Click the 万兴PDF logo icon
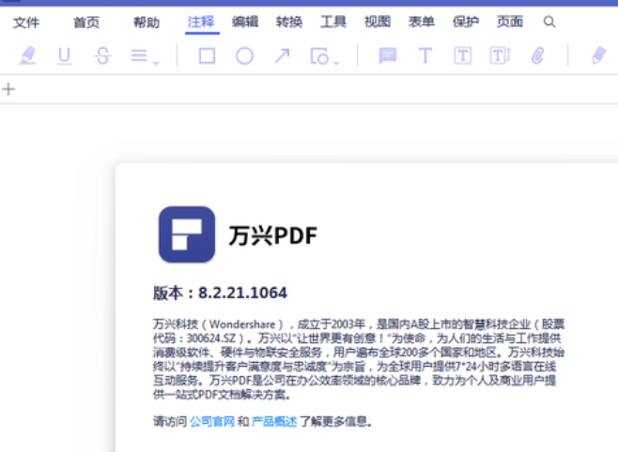 coord(187,234)
